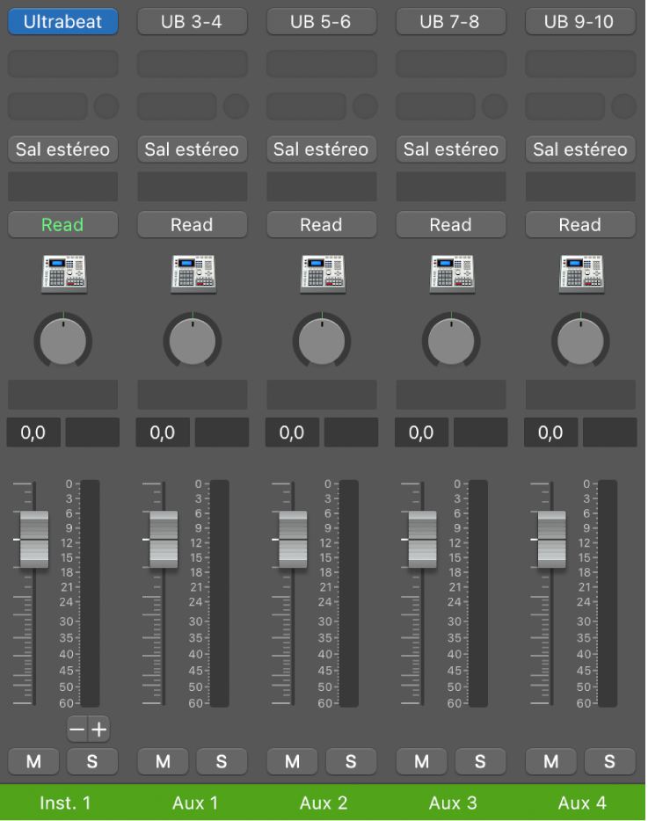Select the Inst. 1 channel name label
The height and width of the screenshot is (821, 648).
coord(65,803)
